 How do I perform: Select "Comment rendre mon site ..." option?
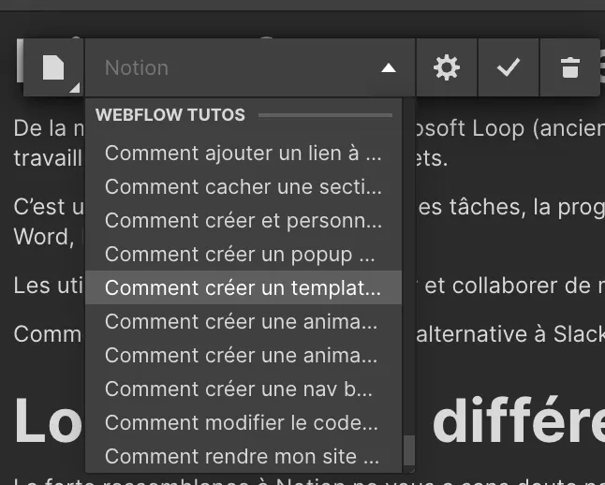[243, 456]
